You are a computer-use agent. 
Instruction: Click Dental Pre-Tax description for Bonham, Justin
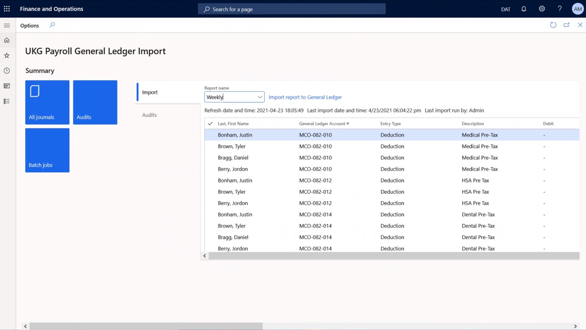[478, 214]
